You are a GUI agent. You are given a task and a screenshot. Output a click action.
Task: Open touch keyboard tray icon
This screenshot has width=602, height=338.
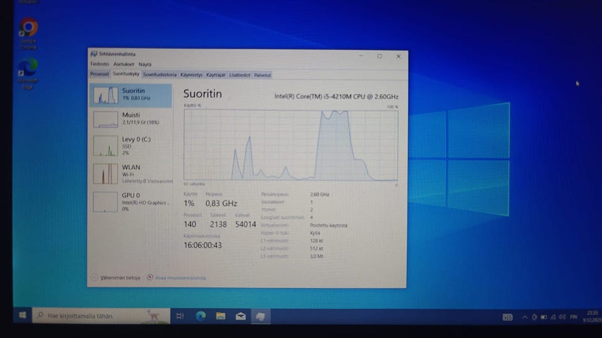pyautogui.click(x=507, y=317)
